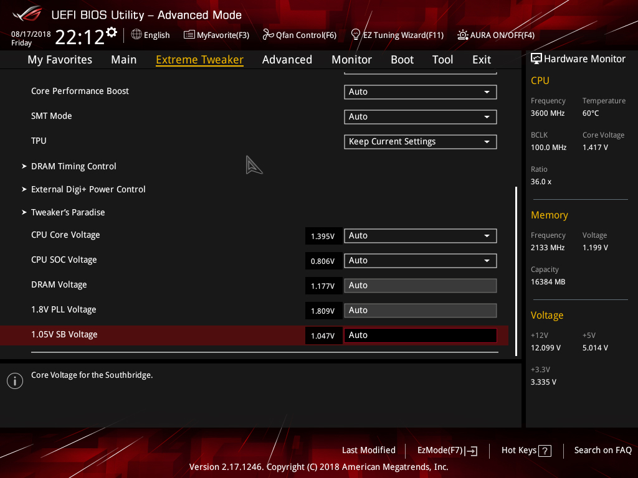Click the settings gear next to the clock
The image size is (638, 478).
[x=112, y=32]
